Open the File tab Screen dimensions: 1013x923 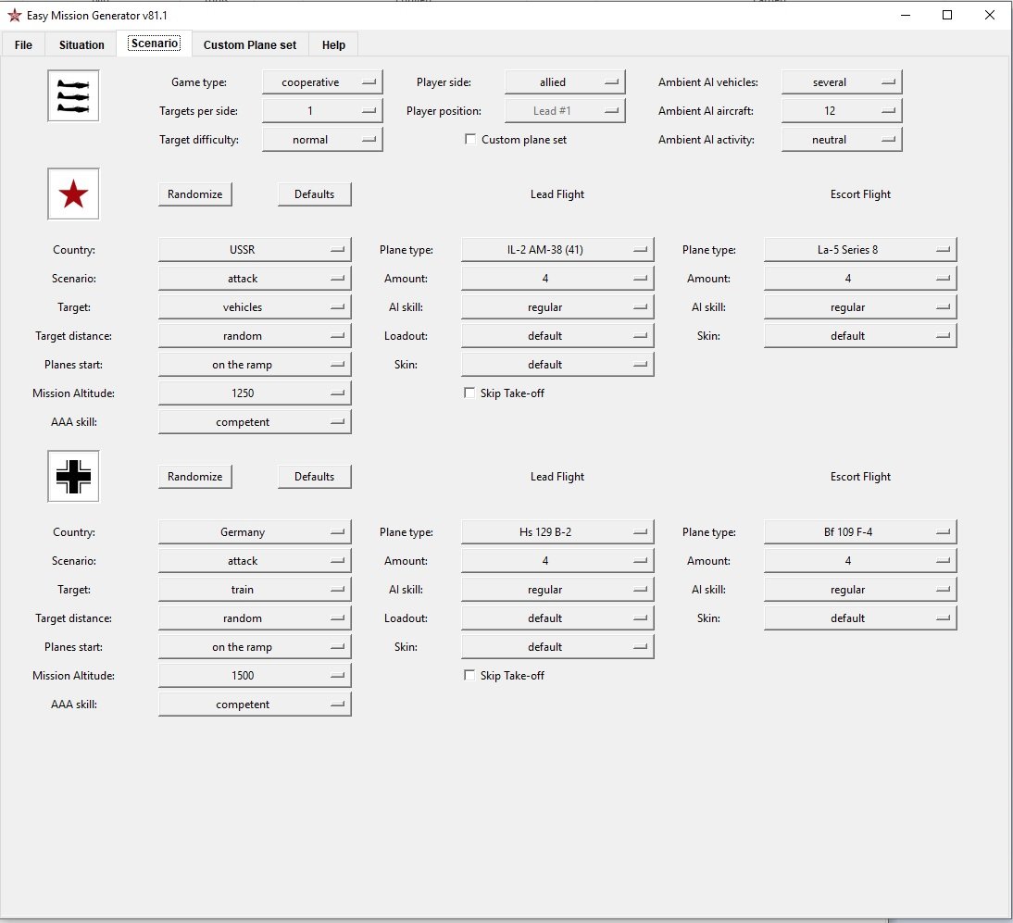pyautogui.click(x=23, y=44)
